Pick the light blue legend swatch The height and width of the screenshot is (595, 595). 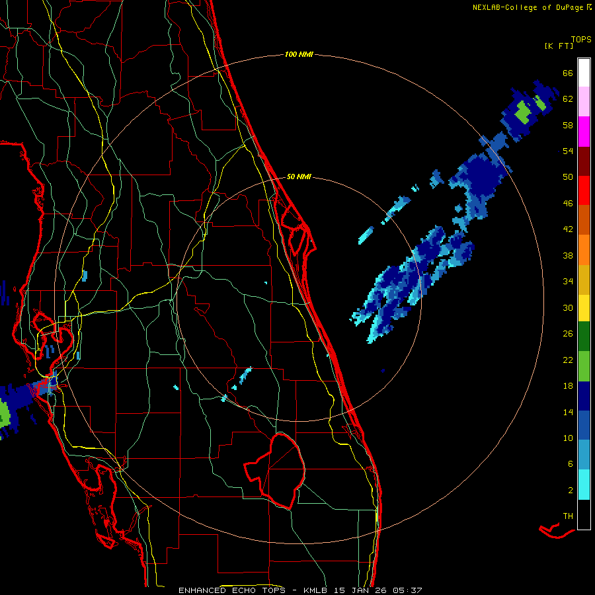(584, 455)
